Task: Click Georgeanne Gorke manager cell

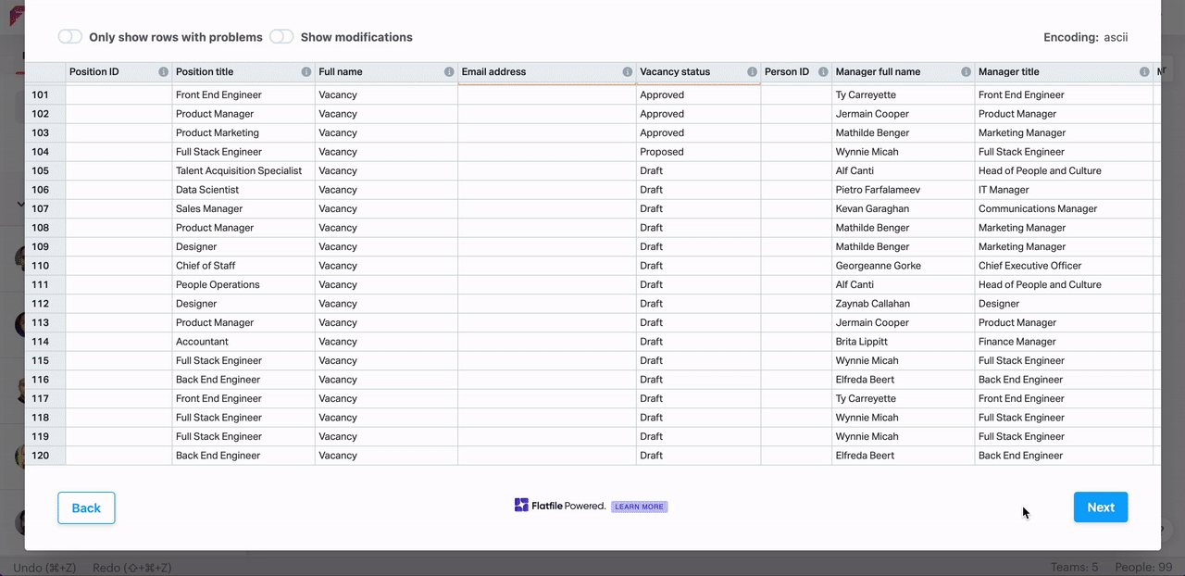Action: (x=904, y=266)
